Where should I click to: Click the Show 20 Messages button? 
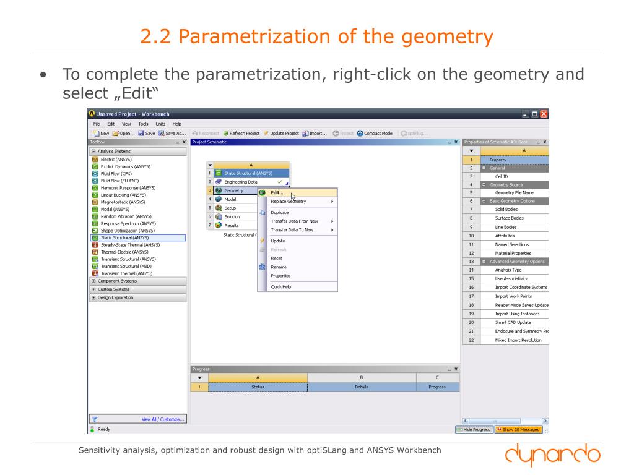tap(518, 430)
